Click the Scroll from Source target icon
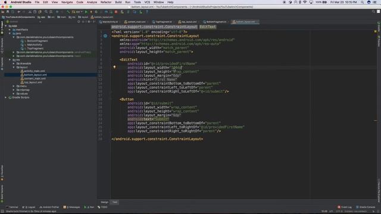The width and height of the screenshot is (381, 214). 79,22
